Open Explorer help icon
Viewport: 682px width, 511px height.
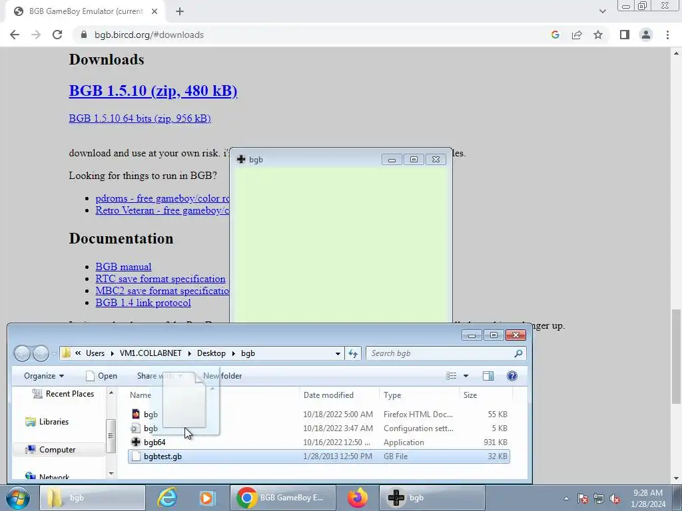pyautogui.click(x=512, y=376)
